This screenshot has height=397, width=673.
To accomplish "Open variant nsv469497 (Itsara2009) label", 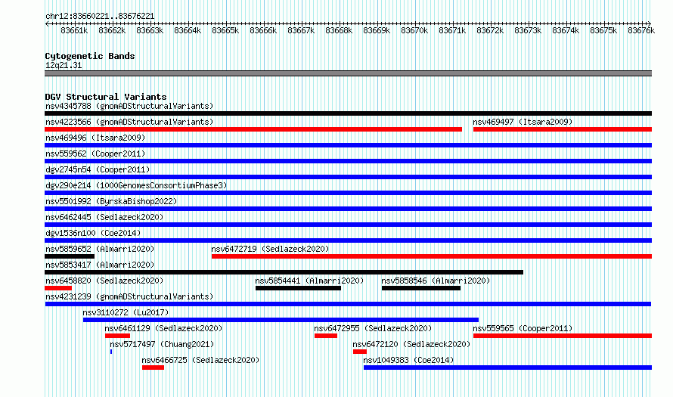I will click(523, 122).
